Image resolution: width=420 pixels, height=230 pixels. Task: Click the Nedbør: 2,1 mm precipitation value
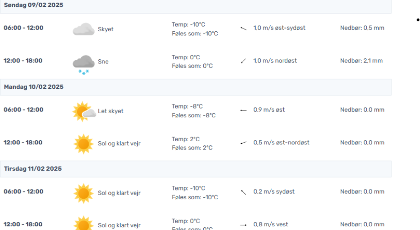tap(361, 61)
